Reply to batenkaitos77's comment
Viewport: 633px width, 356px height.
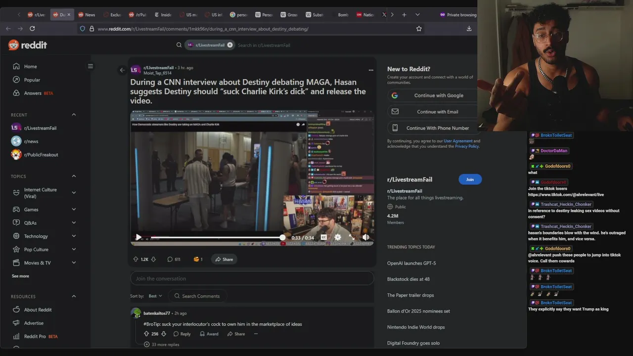[182, 334]
